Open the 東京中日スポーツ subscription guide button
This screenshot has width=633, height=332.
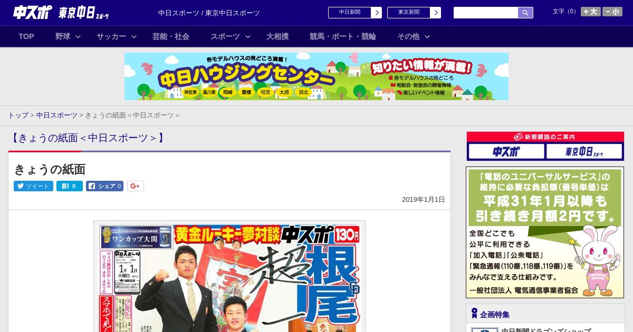584,152
